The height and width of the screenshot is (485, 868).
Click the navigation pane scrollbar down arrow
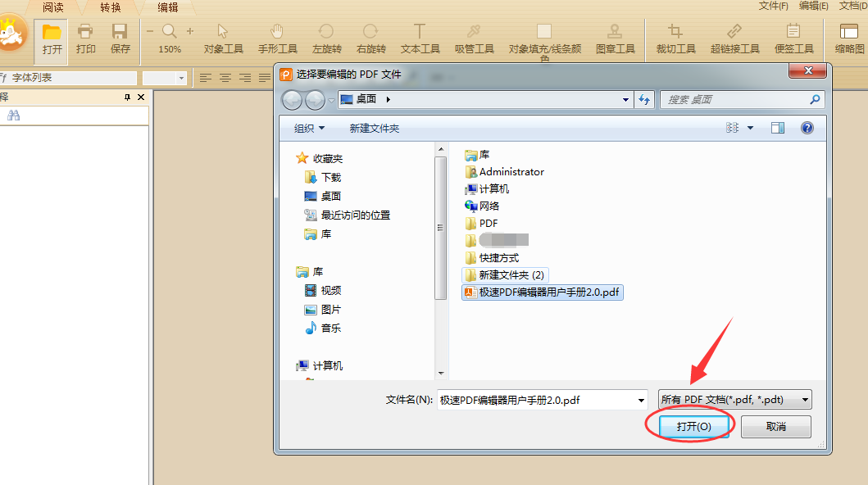tap(441, 373)
